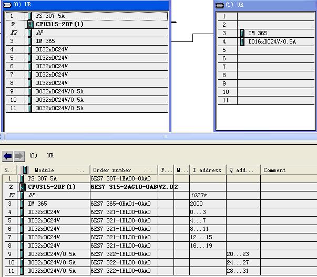The image size is (317, 277).
Task: Click the Comment column header
Action: (289, 170)
